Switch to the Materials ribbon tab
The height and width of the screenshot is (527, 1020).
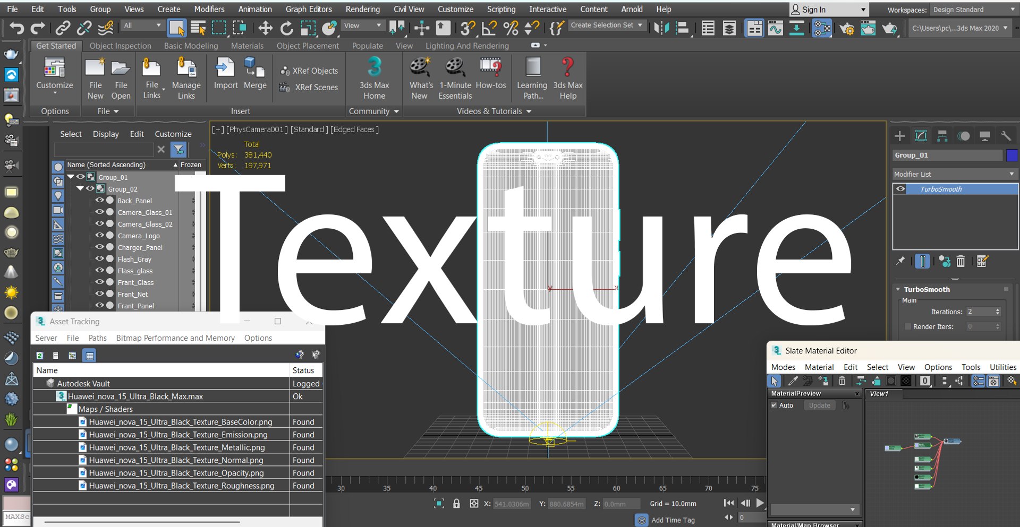[x=247, y=46]
